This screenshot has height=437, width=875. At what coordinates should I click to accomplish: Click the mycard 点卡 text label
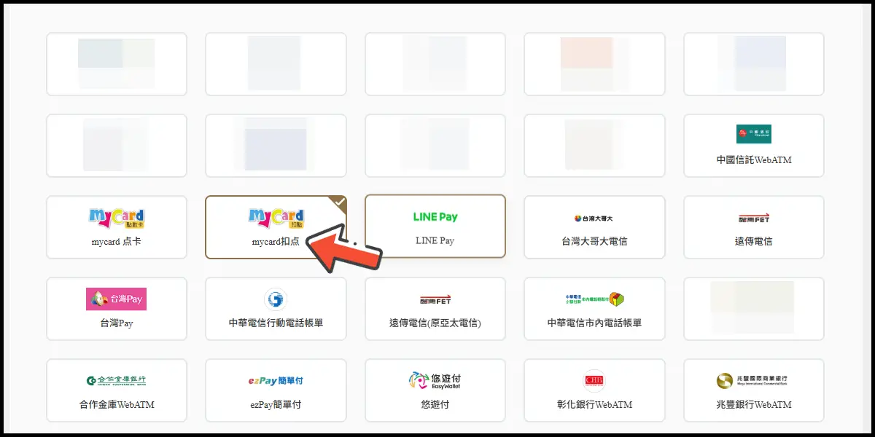(x=117, y=241)
